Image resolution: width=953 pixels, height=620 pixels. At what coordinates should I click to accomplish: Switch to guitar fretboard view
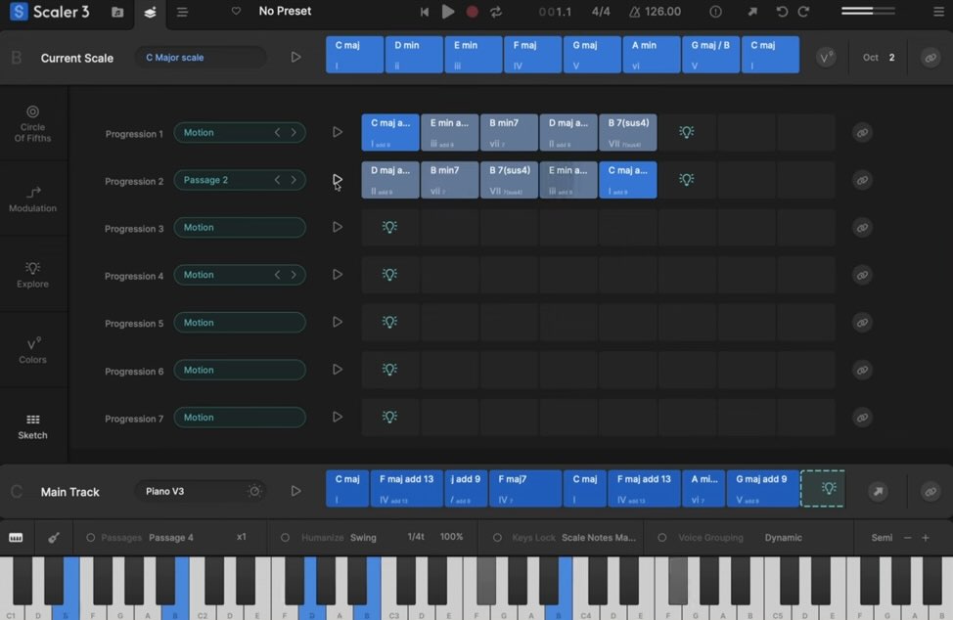tap(53, 538)
